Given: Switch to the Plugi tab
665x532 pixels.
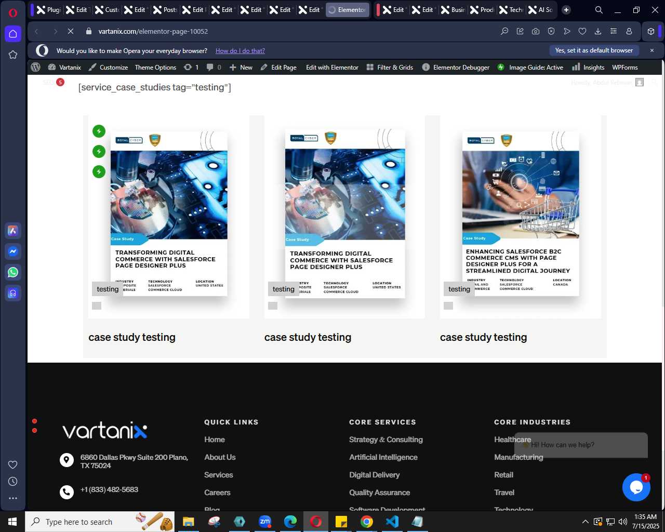Looking at the screenshot, I should coord(49,10).
